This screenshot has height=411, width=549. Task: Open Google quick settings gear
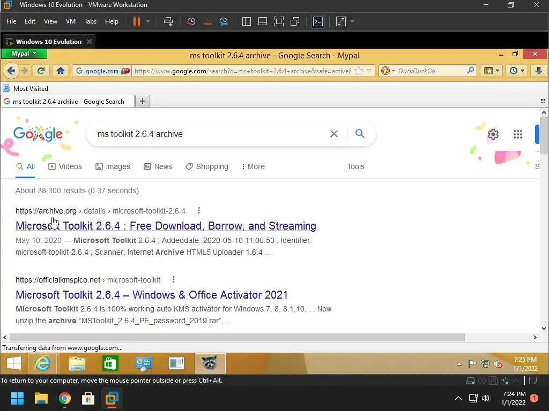(493, 134)
